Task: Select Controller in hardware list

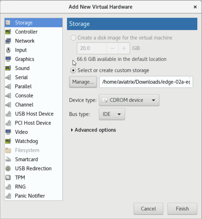Action: (33, 32)
